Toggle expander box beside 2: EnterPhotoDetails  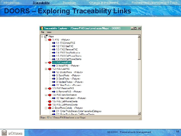pyautogui.click(x=46, y=108)
